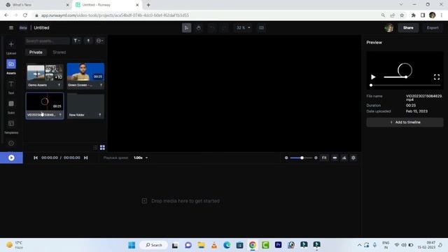Switch to the Private tab

click(36, 52)
